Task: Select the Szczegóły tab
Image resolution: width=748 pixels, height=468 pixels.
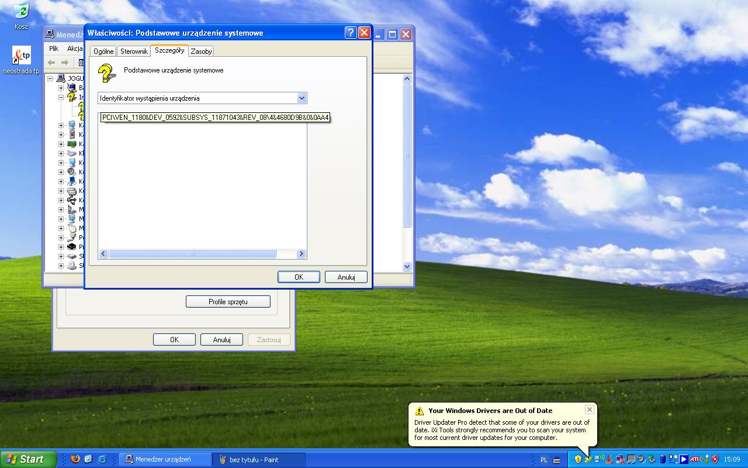Action: [169, 50]
